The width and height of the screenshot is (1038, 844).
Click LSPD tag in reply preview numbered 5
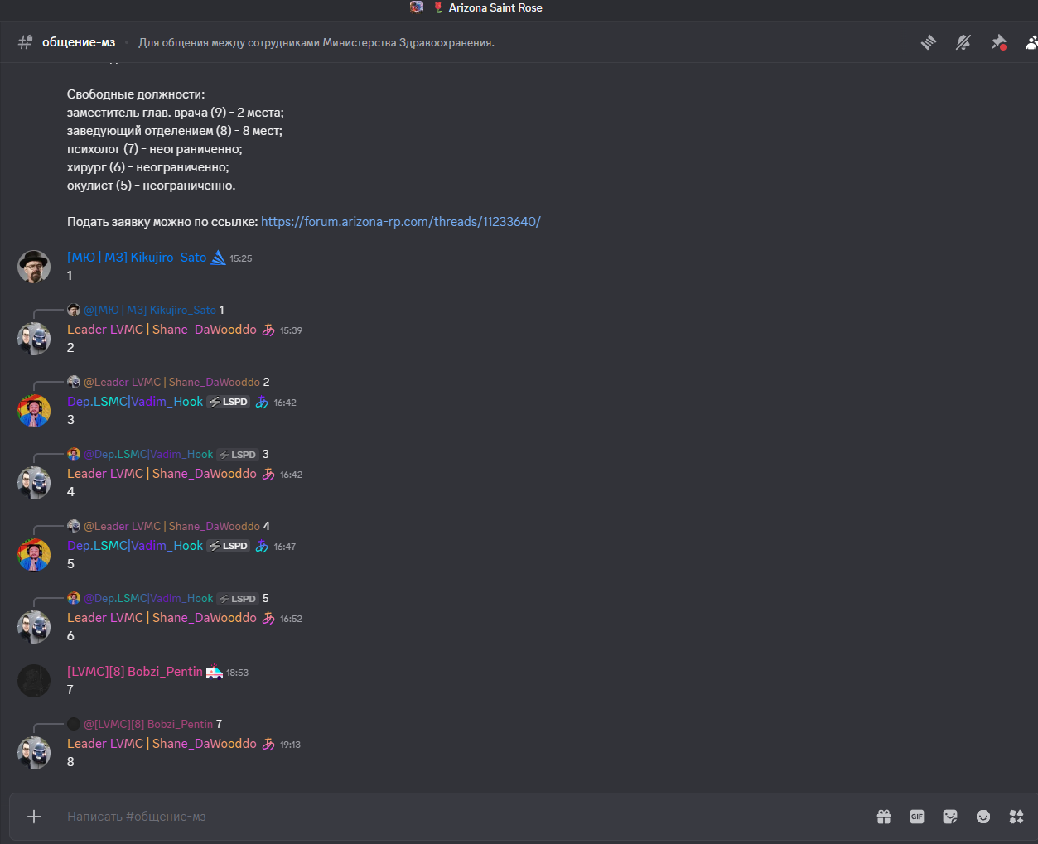click(238, 599)
